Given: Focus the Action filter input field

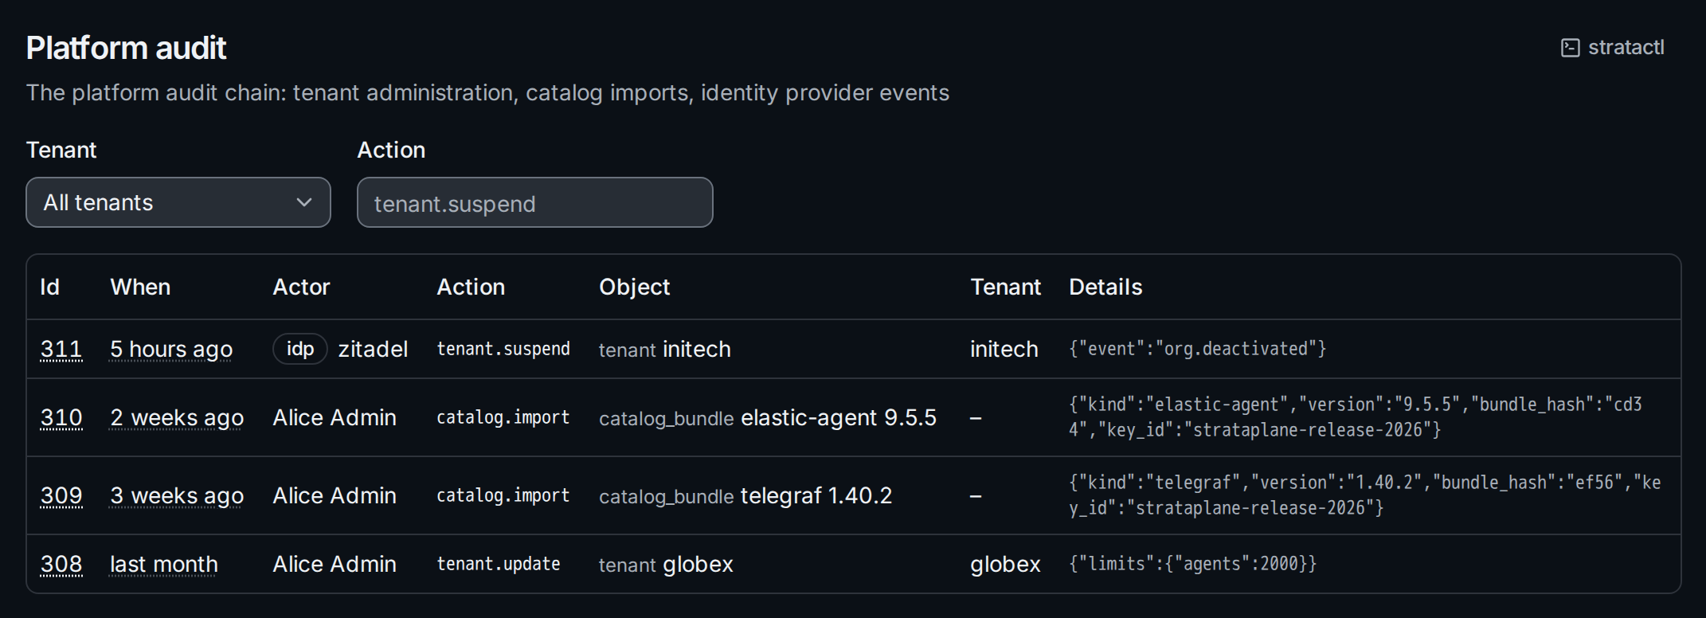Looking at the screenshot, I should coord(535,202).
